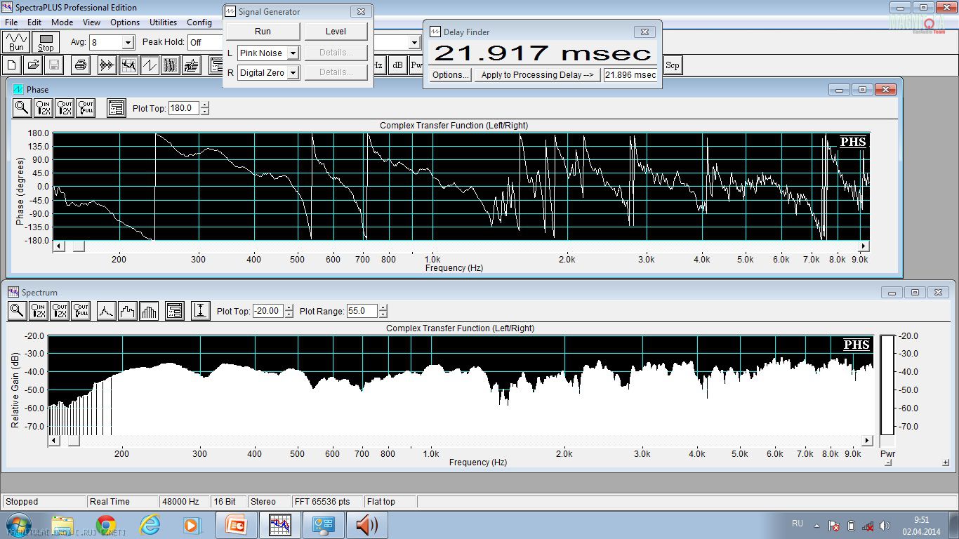Open PowerPoint from the taskbar
Screen dimensions: 959x539
tap(236, 525)
